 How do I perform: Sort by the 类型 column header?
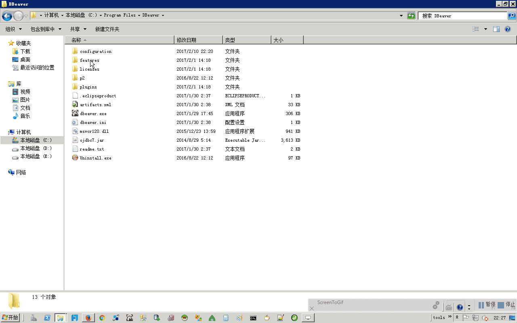(x=247, y=40)
